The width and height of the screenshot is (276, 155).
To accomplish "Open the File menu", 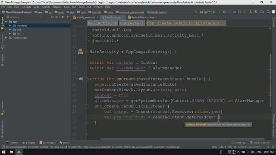I will [3, 7].
